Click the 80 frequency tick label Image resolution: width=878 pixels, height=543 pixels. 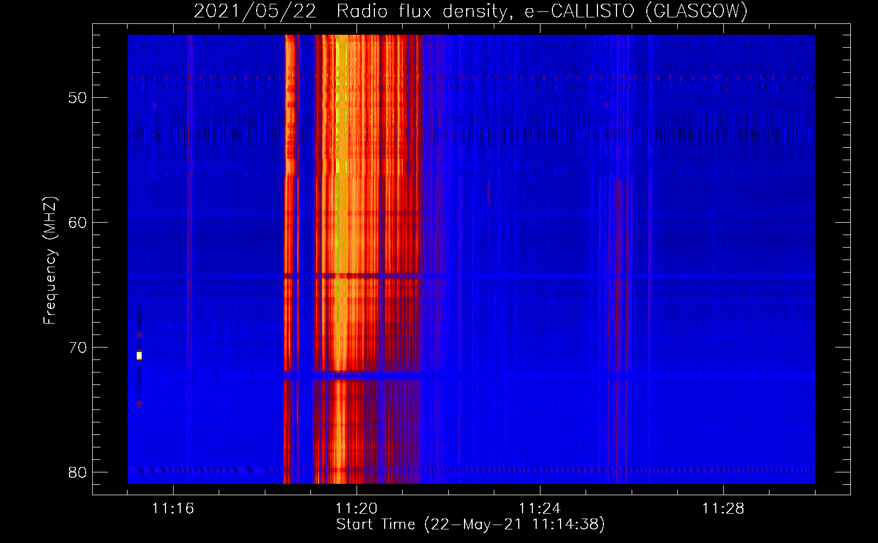[78, 472]
